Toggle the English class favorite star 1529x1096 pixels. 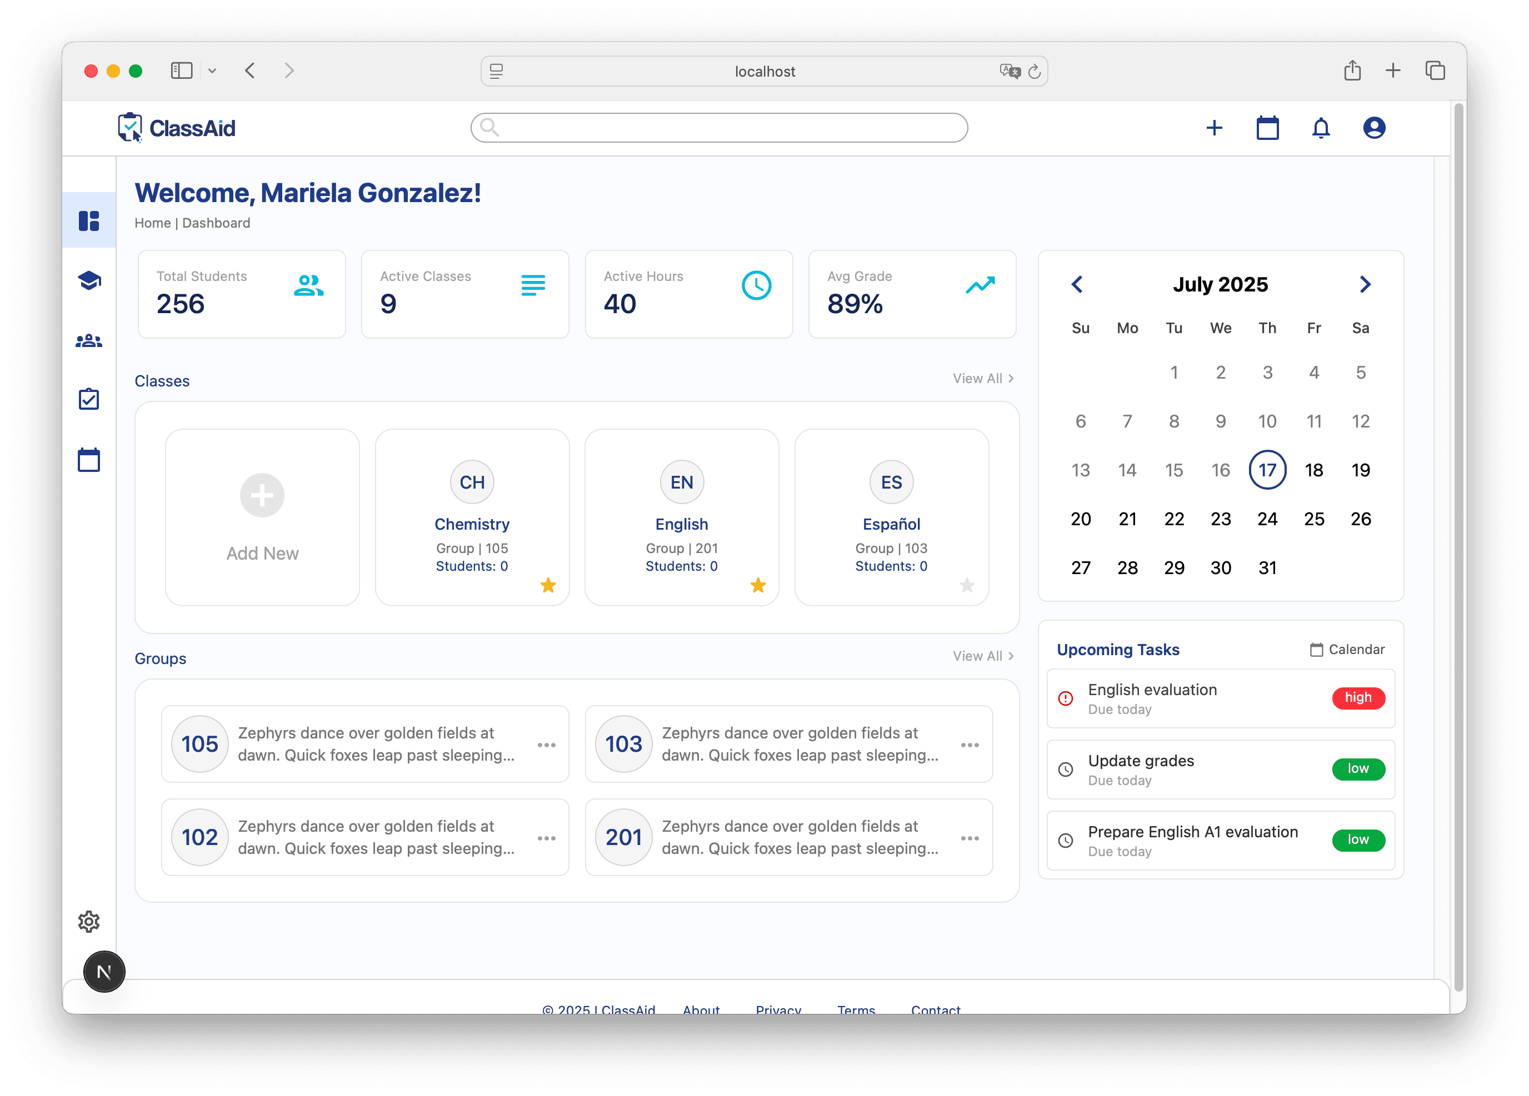pyautogui.click(x=758, y=585)
